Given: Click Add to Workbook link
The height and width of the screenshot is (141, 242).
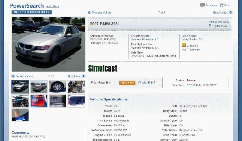Looking at the screenshot, I should (x=219, y=22).
